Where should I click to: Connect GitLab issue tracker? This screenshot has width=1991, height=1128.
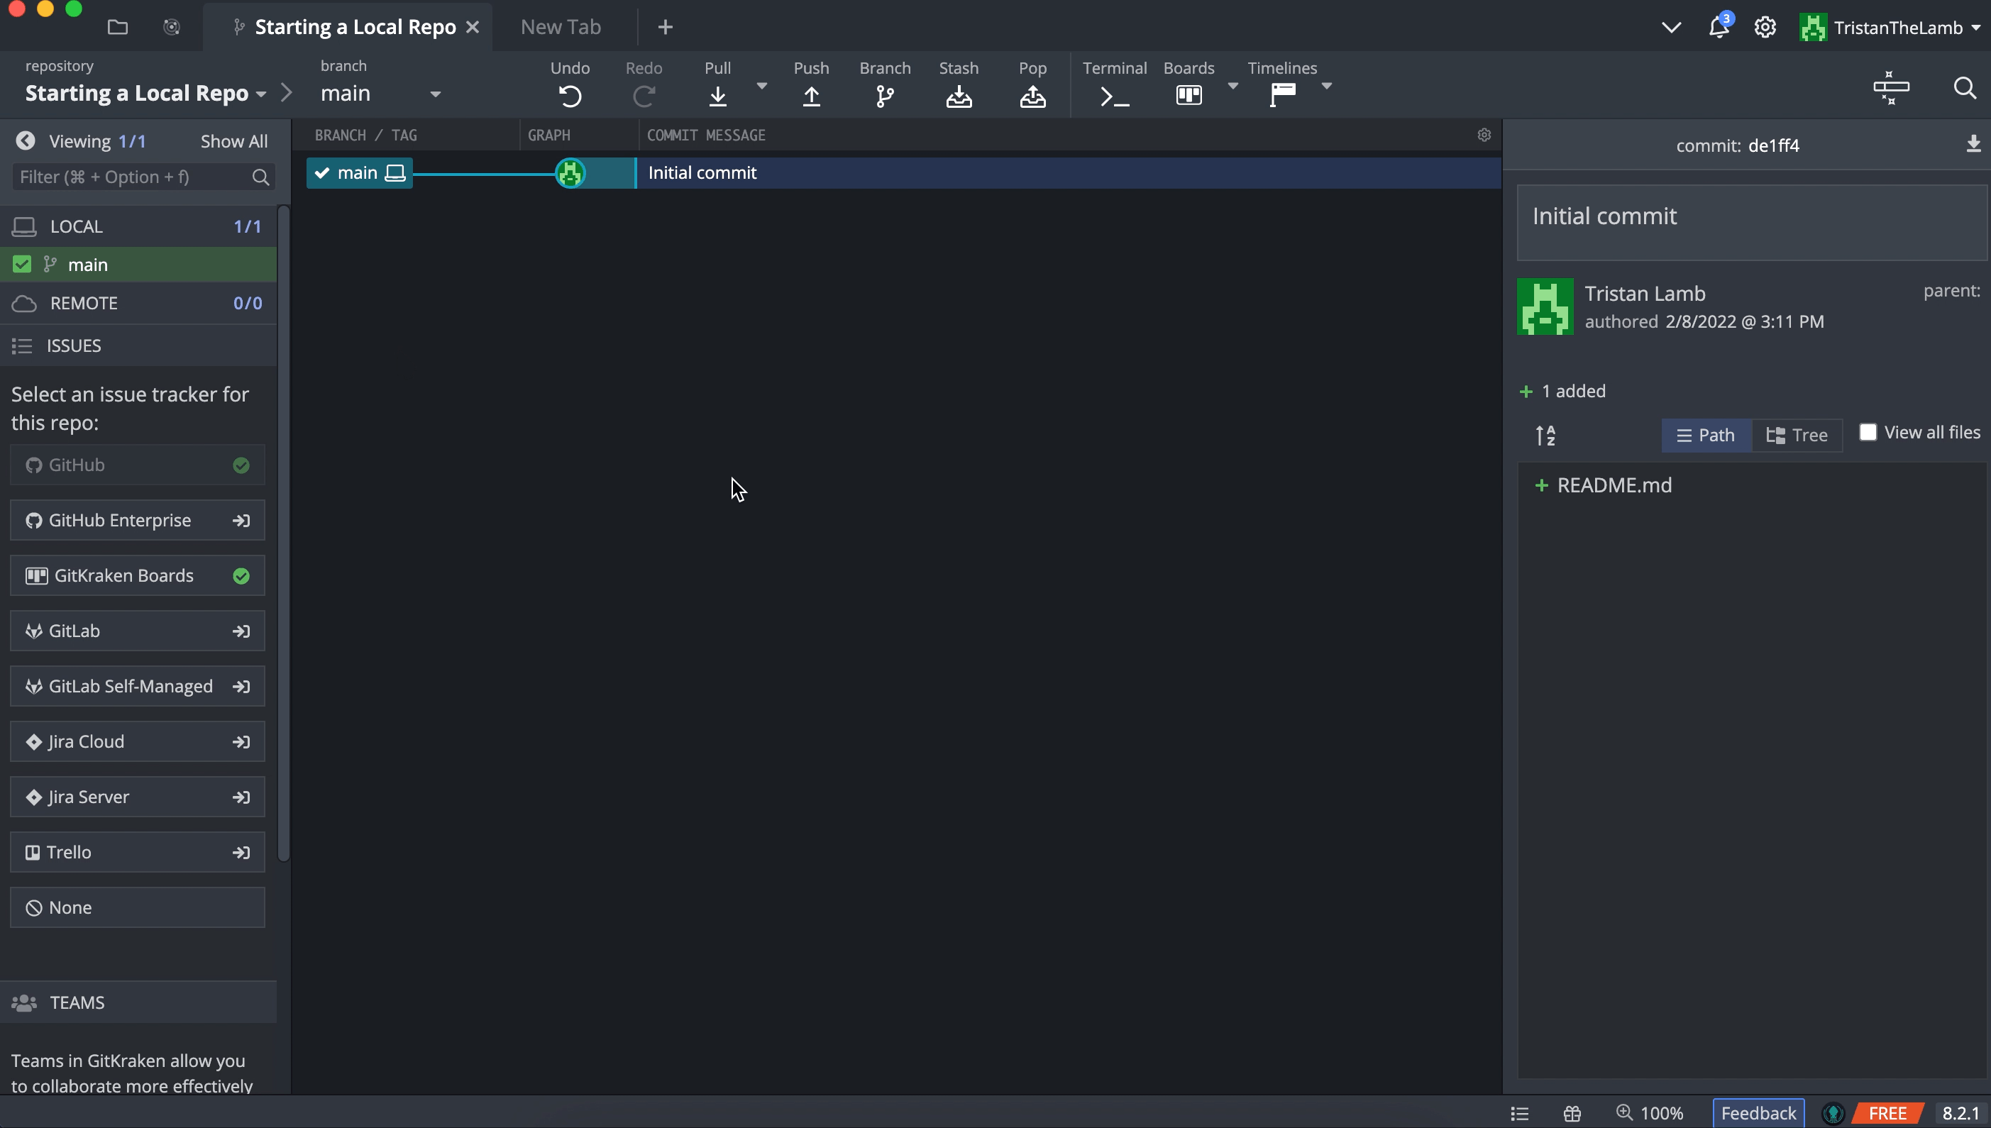[137, 631]
